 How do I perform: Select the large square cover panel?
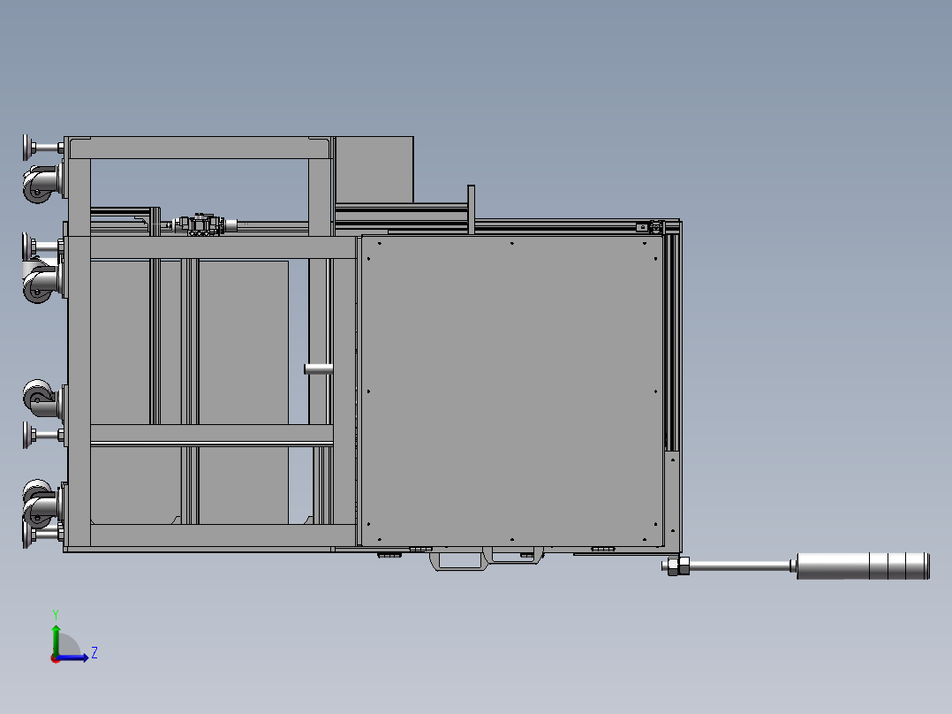(x=512, y=391)
